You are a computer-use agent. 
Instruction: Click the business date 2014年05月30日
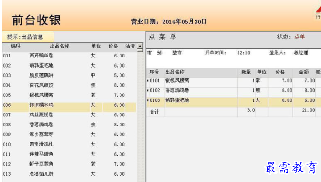(x=184, y=21)
